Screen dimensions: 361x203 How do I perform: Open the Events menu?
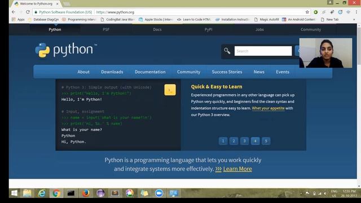point(283,72)
